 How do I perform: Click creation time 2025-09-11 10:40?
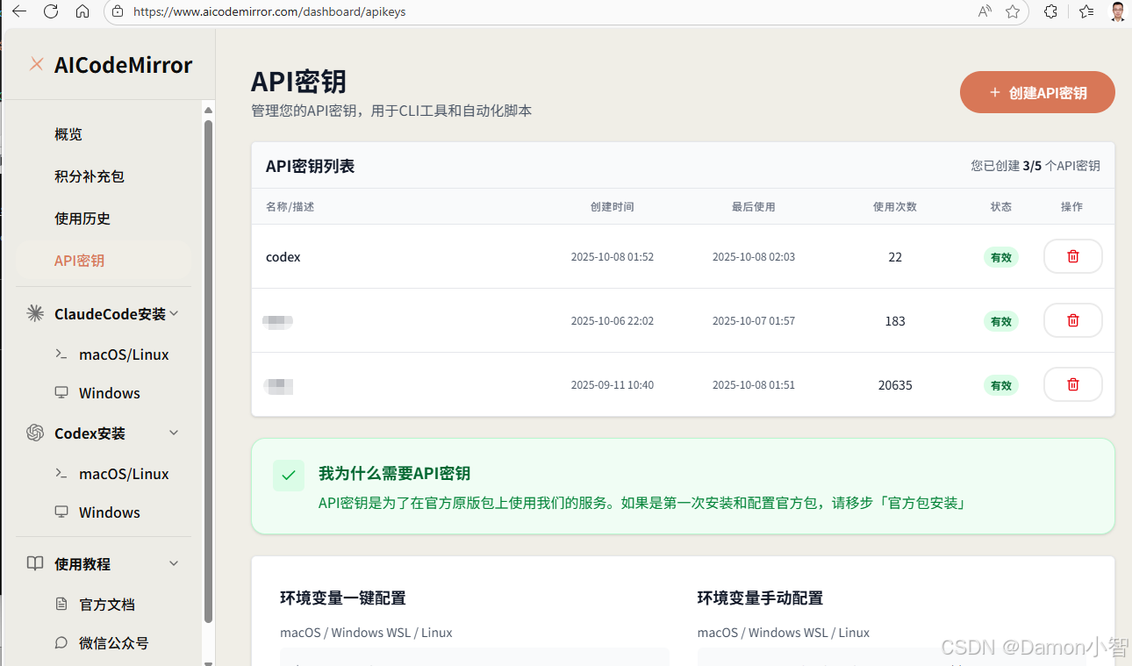pos(613,385)
